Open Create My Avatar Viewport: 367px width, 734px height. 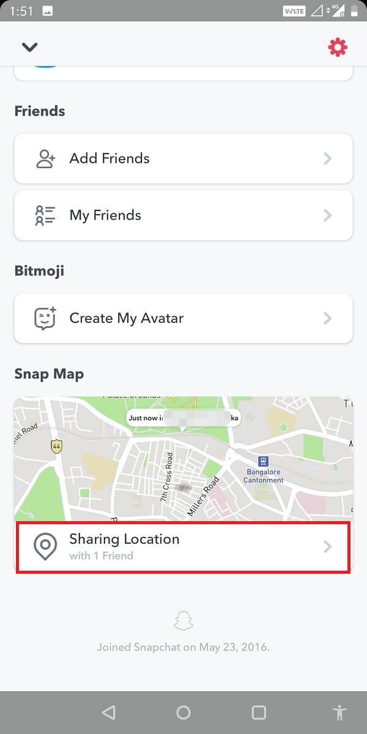pos(183,318)
